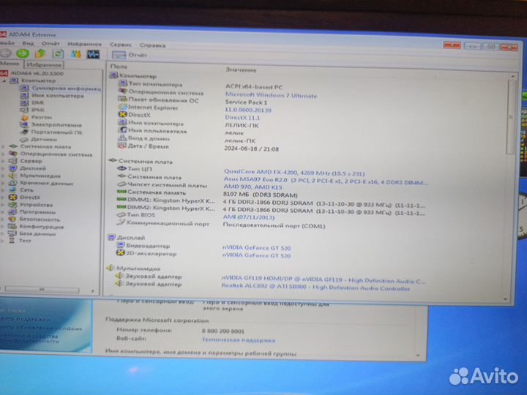Open the 11.0.9600.20139 Internet Explorer link

pos(248,110)
